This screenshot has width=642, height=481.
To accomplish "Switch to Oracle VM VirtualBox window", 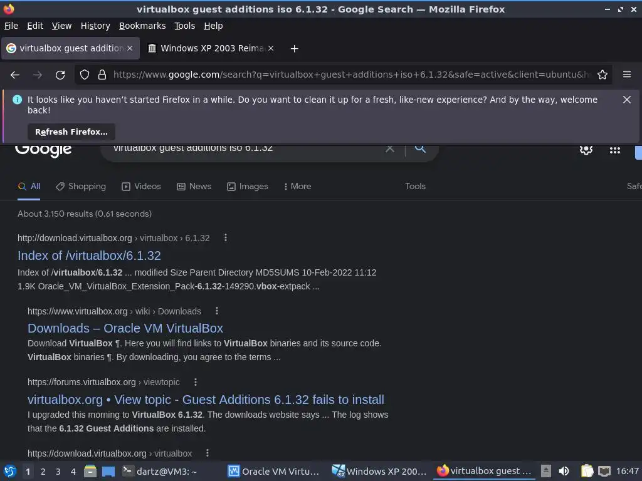I will pos(273,472).
